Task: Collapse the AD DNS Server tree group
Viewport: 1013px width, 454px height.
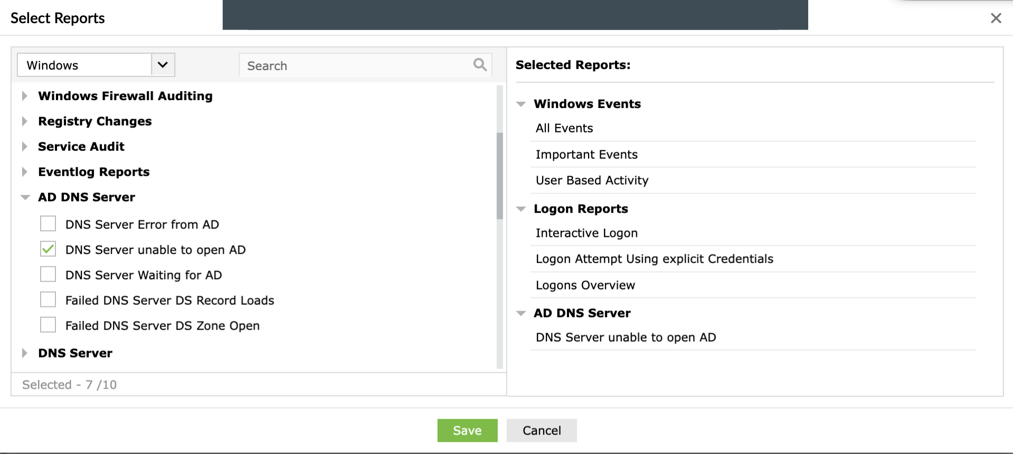Action: pos(25,197)
